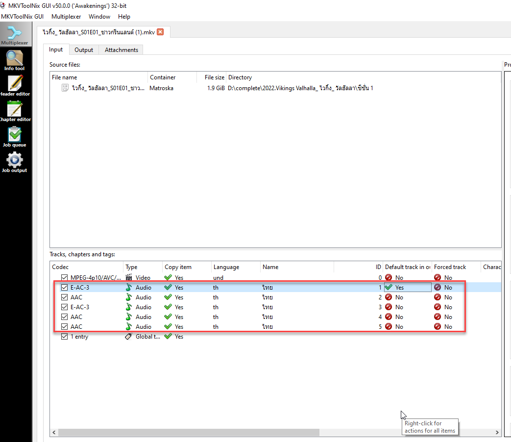The height and width of the screenshot is (442, 511).
Task: Click the audio note icon for track ID 5
Action: coord(129,327)
